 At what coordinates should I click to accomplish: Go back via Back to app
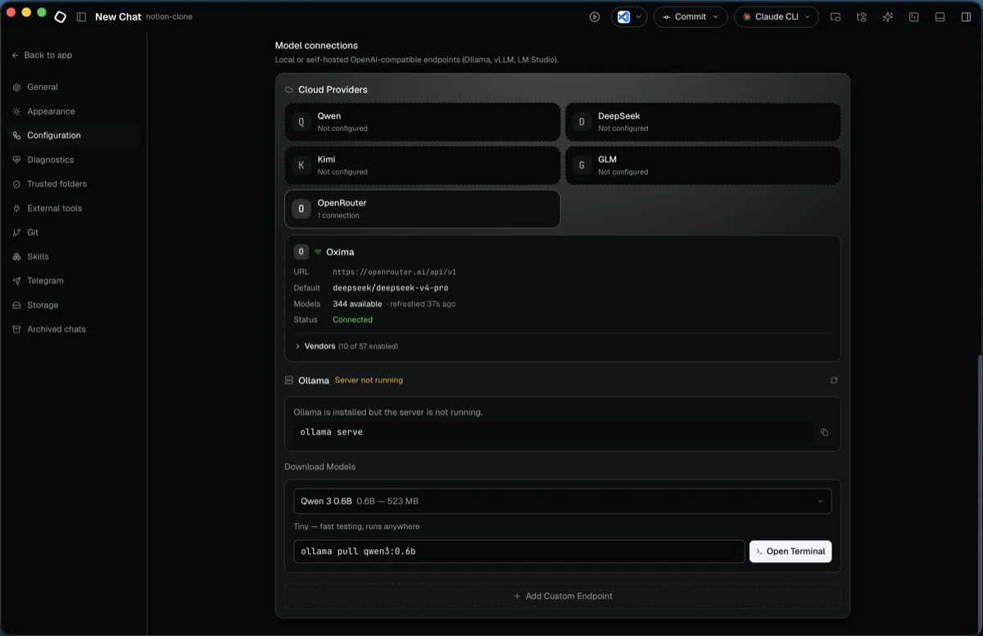coord(42,55)
